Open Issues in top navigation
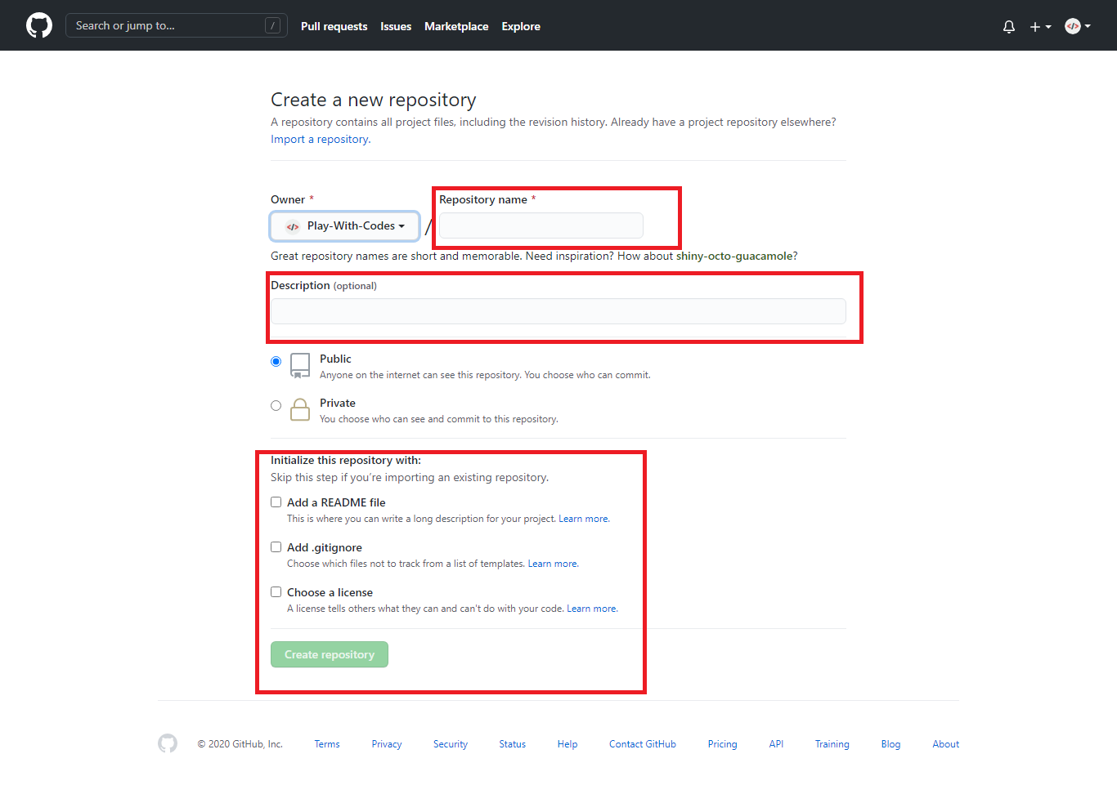The image size is (1117, 794). 396,26
